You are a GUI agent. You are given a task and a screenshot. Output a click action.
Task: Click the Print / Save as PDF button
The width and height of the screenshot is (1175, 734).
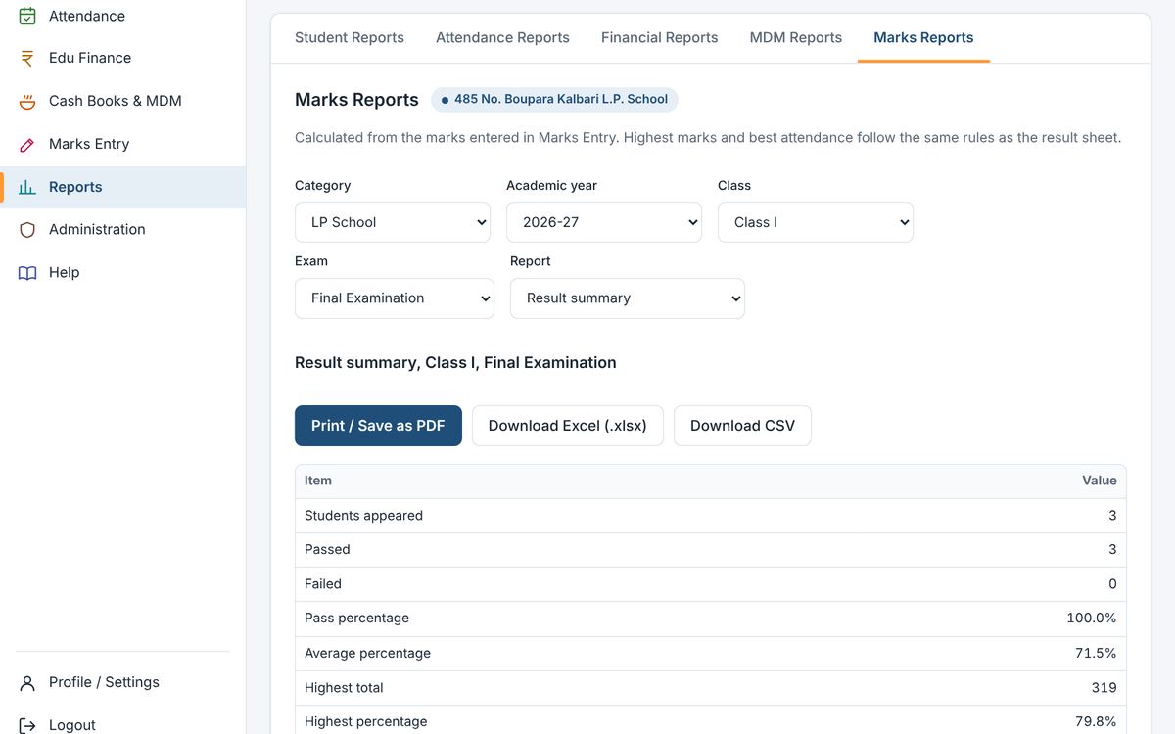pyautogui.click(x=378, y=426)
